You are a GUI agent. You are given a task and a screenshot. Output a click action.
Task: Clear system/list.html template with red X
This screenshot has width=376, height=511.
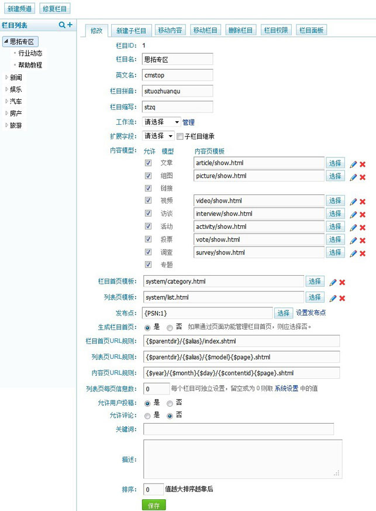342,298
